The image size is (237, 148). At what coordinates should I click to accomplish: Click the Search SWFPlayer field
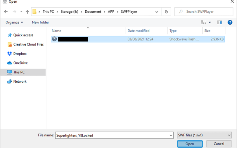(204, 12)
